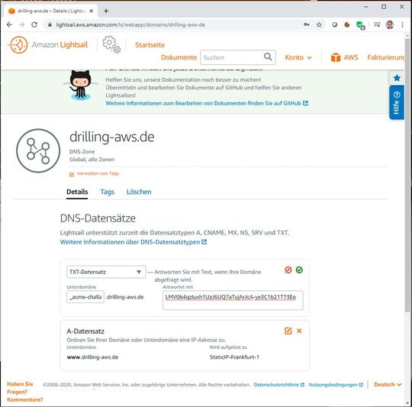Click the _acme-challenge subdomain field
412x407 pixels.
[85, 297]
